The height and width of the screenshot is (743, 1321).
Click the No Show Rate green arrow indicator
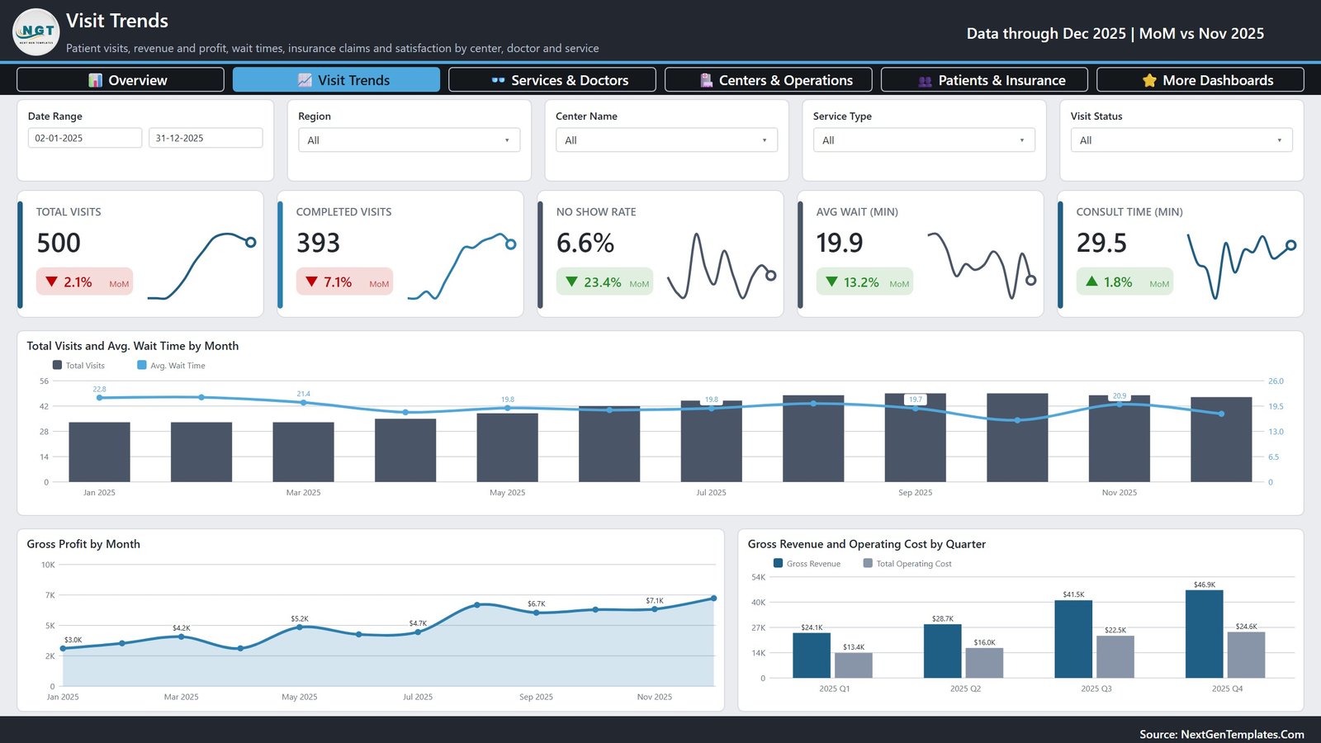pos(571,282)
